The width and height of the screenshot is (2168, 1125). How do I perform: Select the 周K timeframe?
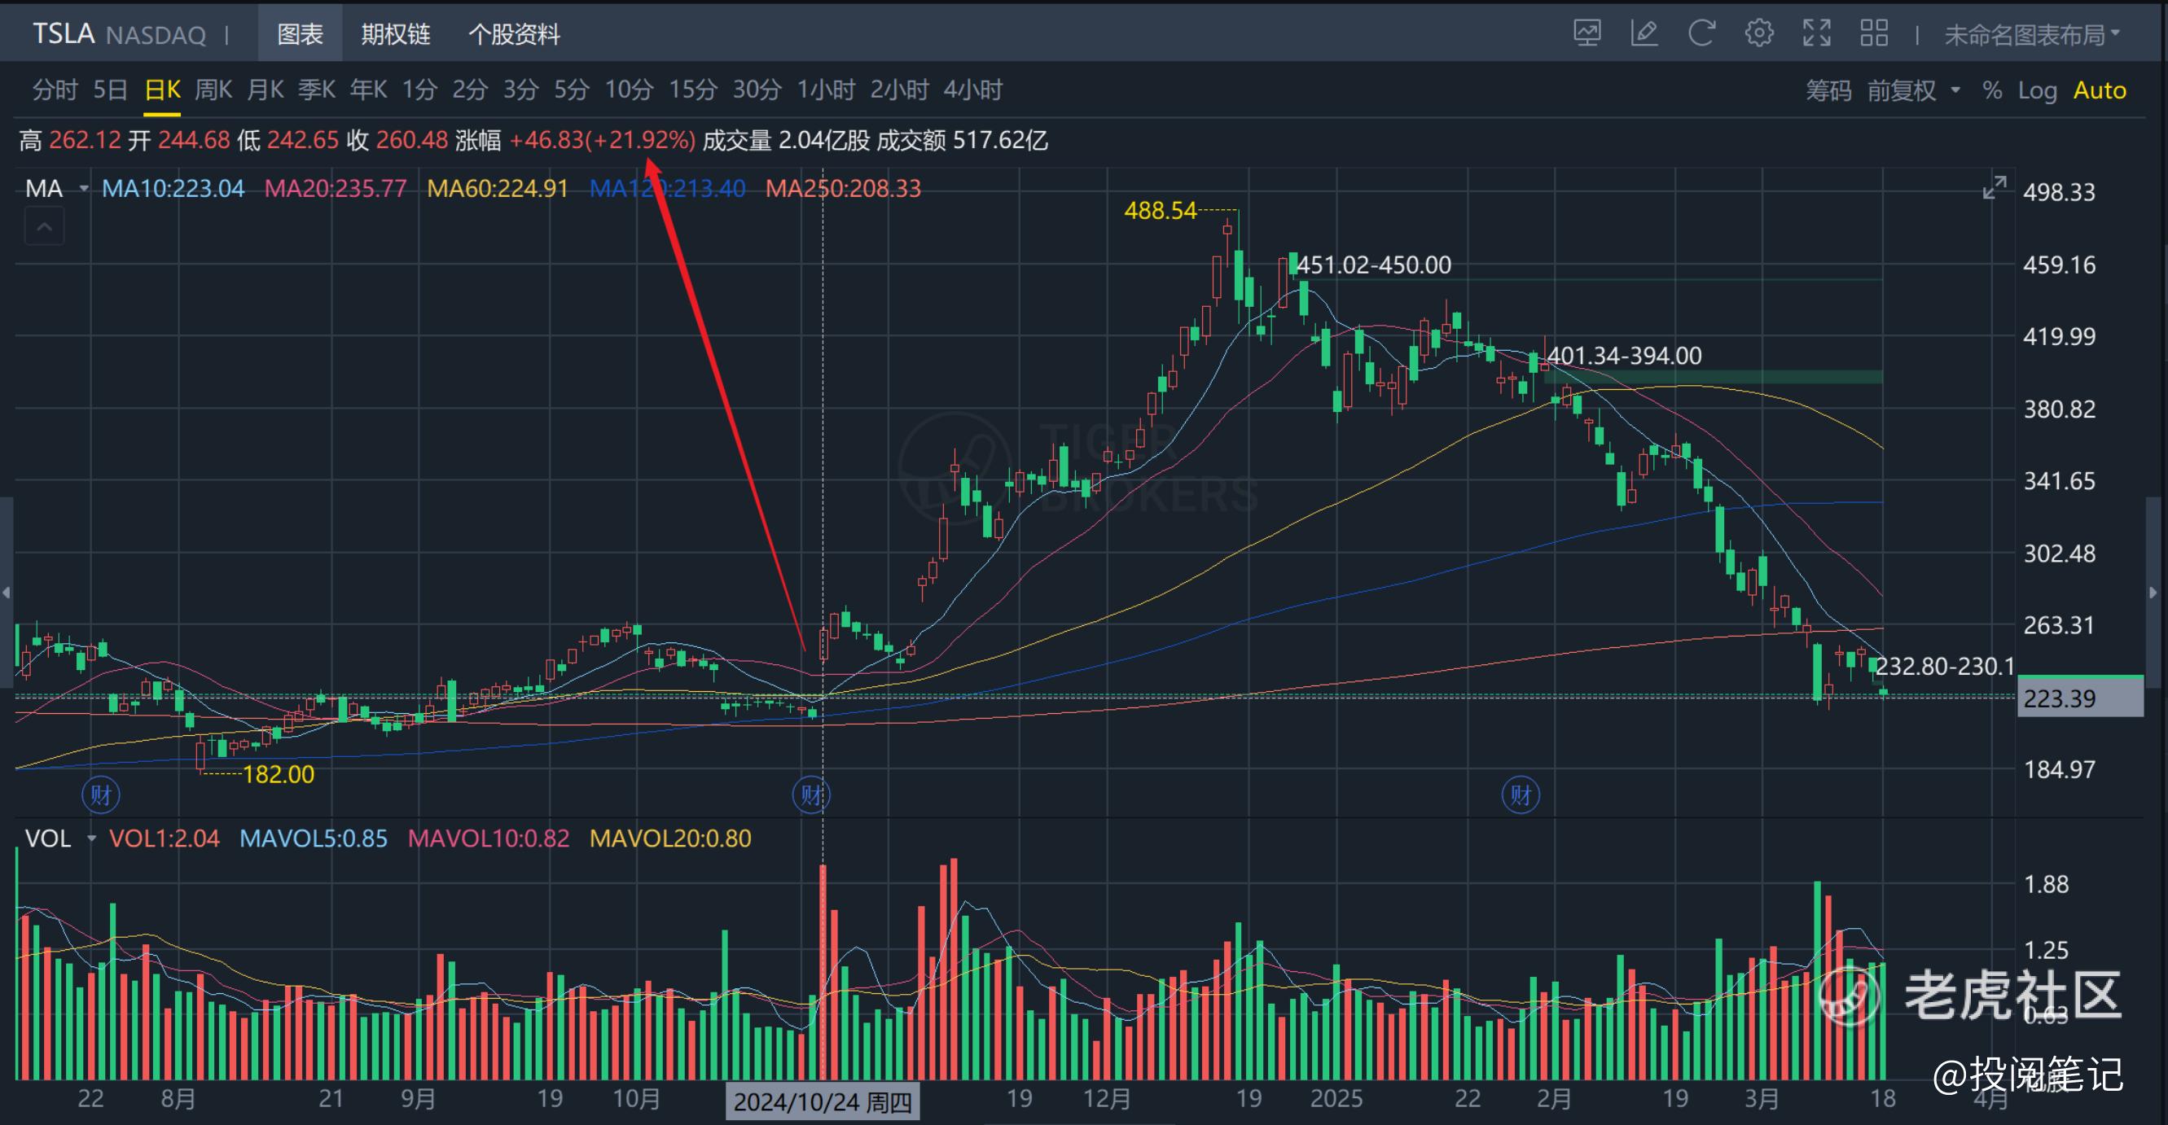pyautogui.click(x=213, y=90)
